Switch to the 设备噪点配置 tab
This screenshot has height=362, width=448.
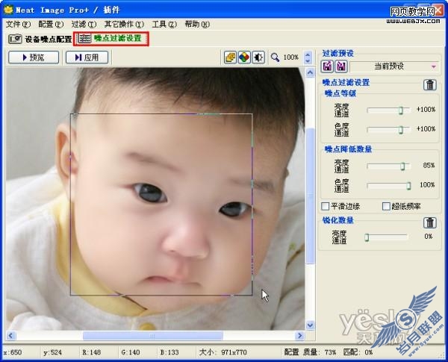click(40, 39)
